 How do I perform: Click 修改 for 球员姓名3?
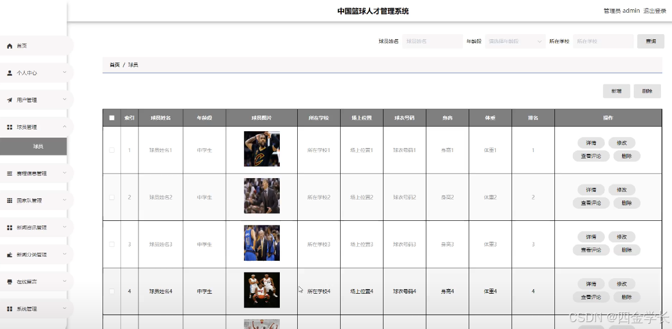622,237
